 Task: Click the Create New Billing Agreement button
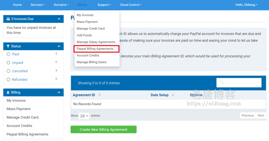[104, 129]
